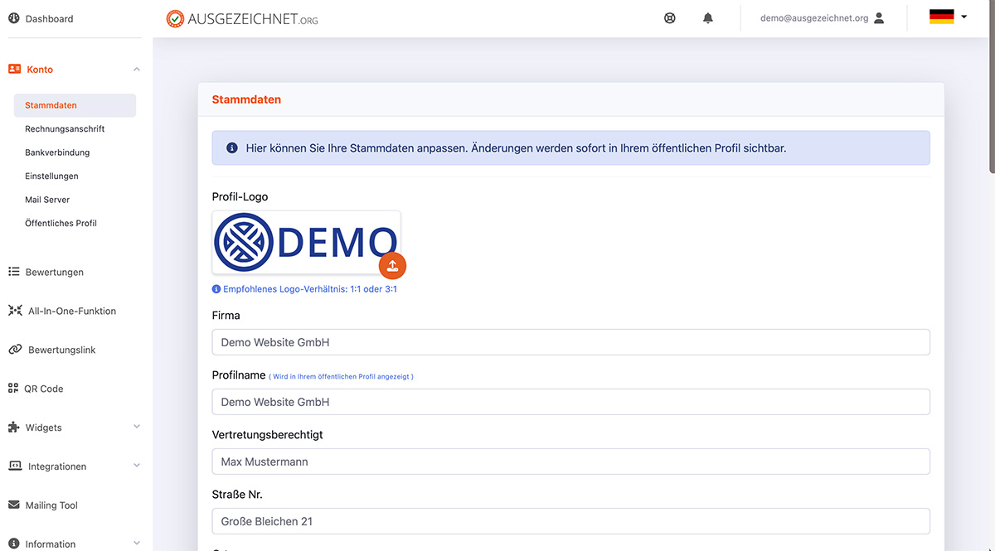Open the notifications bell icon

coord(708,18)
